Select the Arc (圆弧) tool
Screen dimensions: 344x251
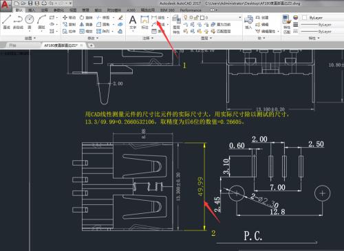[41, 22]
